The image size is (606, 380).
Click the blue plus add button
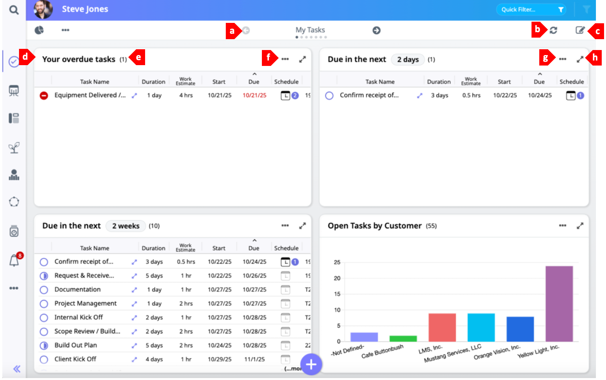[x=311, y=364]
